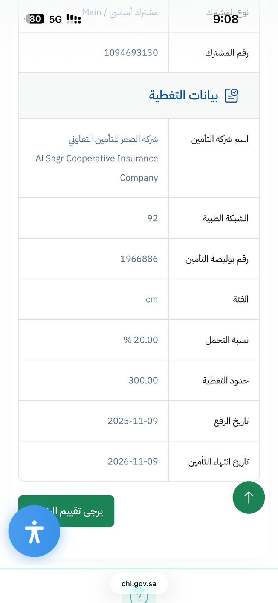This screenshot has width=278, height=603.
Task: Select the deductible value % 20.00
Action: click(x=141, y=340)
